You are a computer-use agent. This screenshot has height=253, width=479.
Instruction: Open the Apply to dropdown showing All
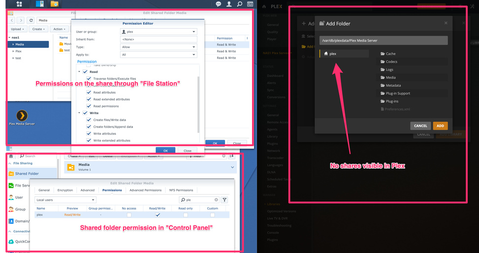[159, 55]
